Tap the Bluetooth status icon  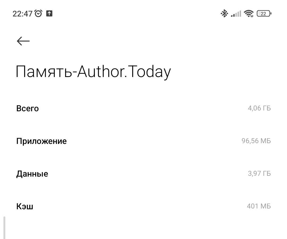point(224,14)
